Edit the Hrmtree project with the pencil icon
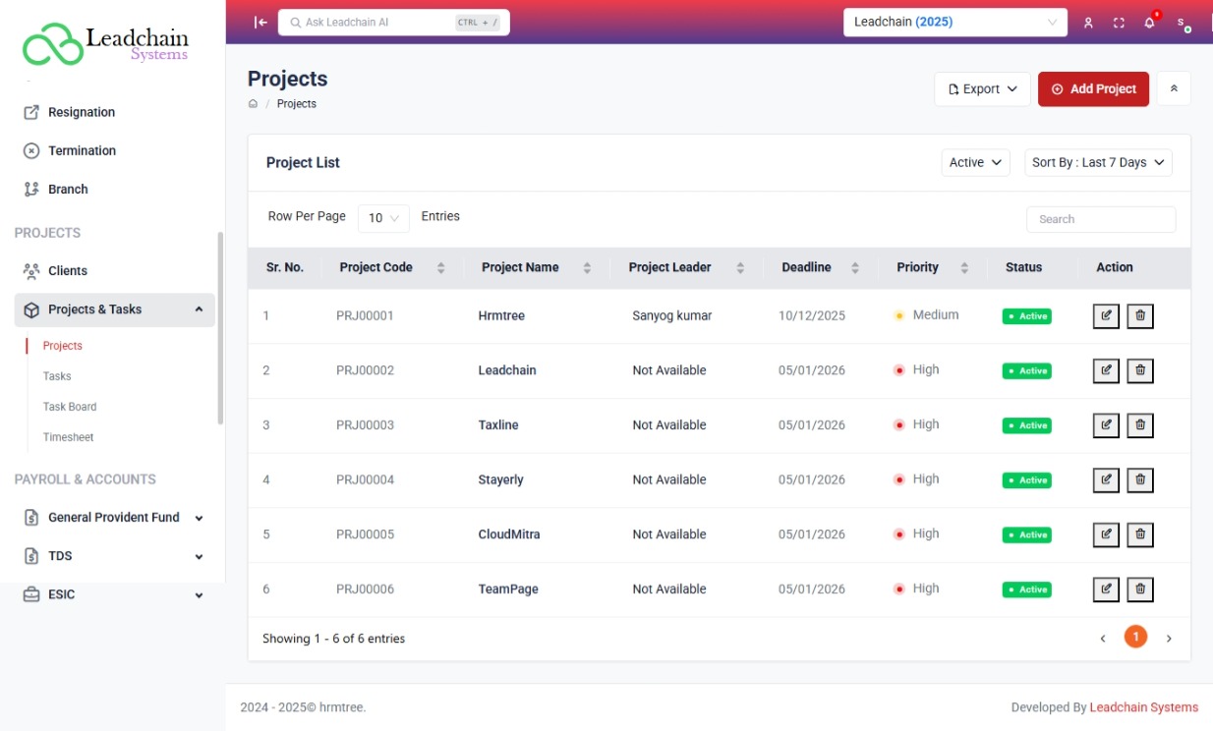The image size is (1213, 731). point(1106,315)
